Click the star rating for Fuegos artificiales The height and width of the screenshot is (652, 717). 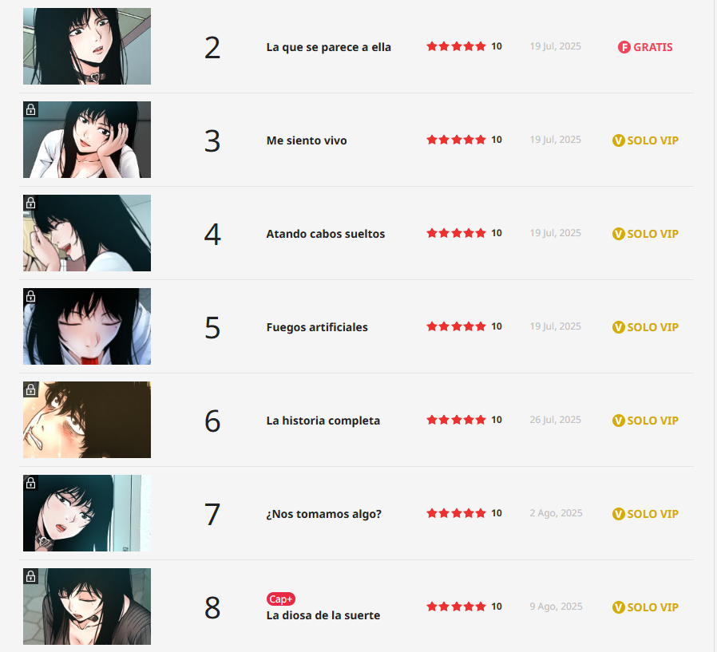point(456,326)
